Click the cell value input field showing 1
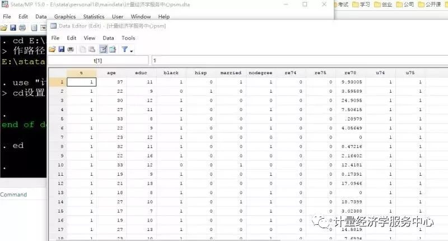The image size is (448, 241). pyautogui.click(x=300, y=60)
